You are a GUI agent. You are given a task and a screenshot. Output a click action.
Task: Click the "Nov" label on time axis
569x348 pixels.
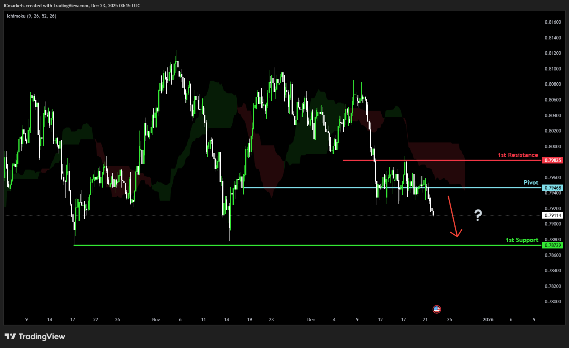click(156, 319)
